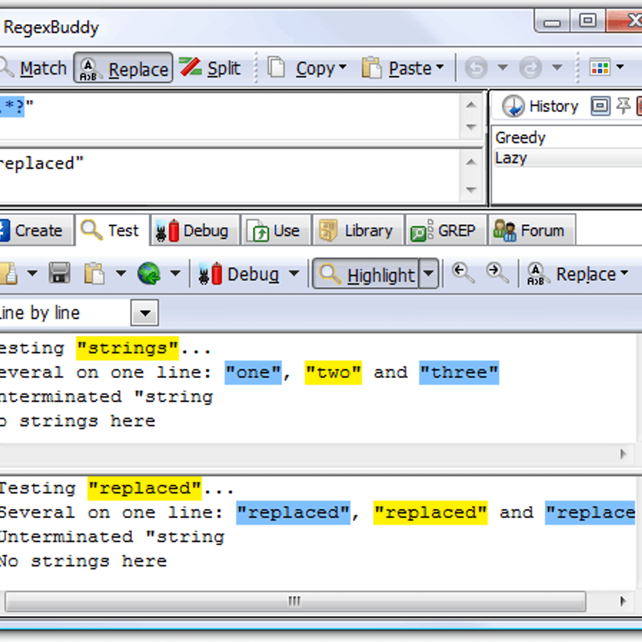Switch to Match mode
Viewport: 642px width, 642px height.
point(34,68)
